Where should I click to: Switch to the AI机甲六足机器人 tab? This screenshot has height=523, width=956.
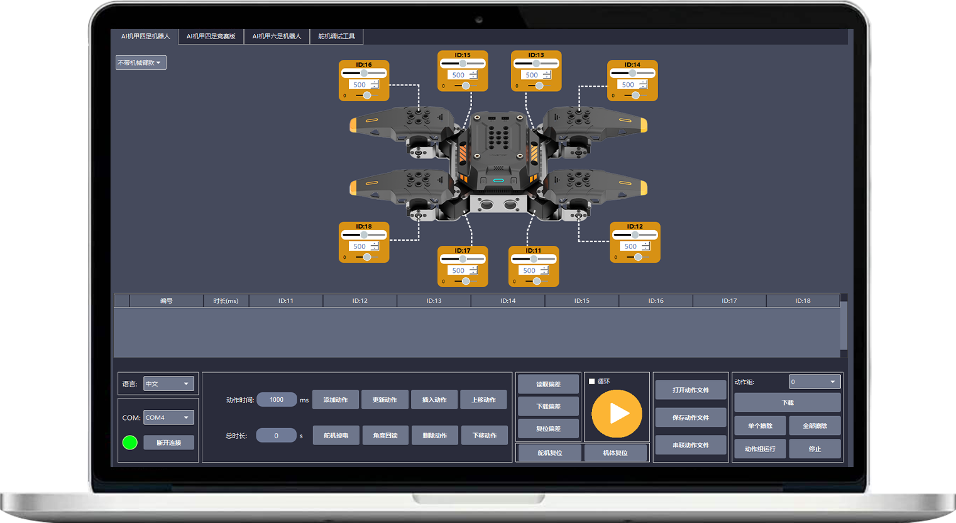277,36
